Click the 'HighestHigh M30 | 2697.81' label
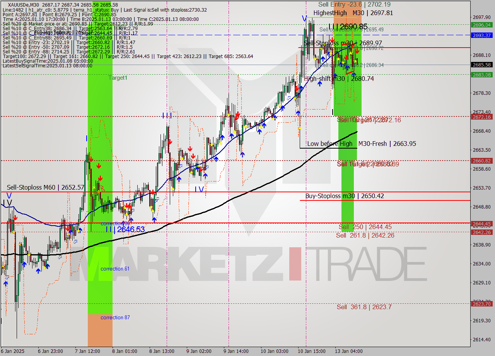This screenshot has height=356, width=495. tap(353, 13)
